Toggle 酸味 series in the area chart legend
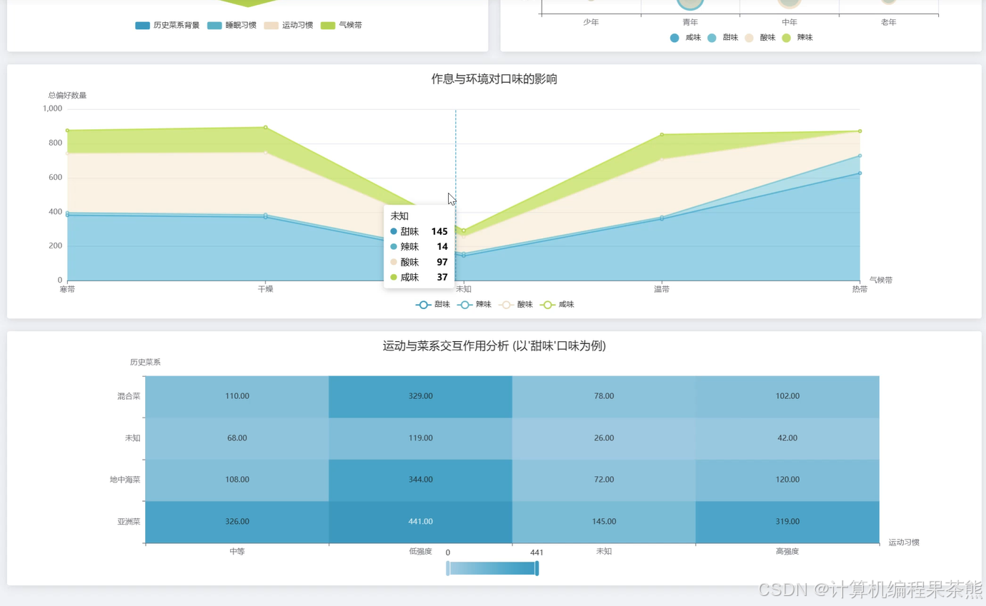This screenshot has width=986, height=606. click(x=516, y=305)
